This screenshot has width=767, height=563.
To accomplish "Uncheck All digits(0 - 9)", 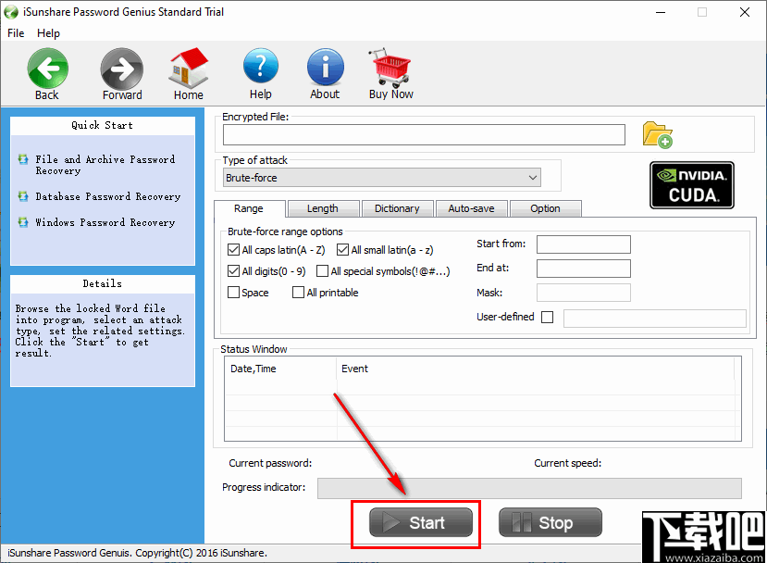I will pos(233,270).
